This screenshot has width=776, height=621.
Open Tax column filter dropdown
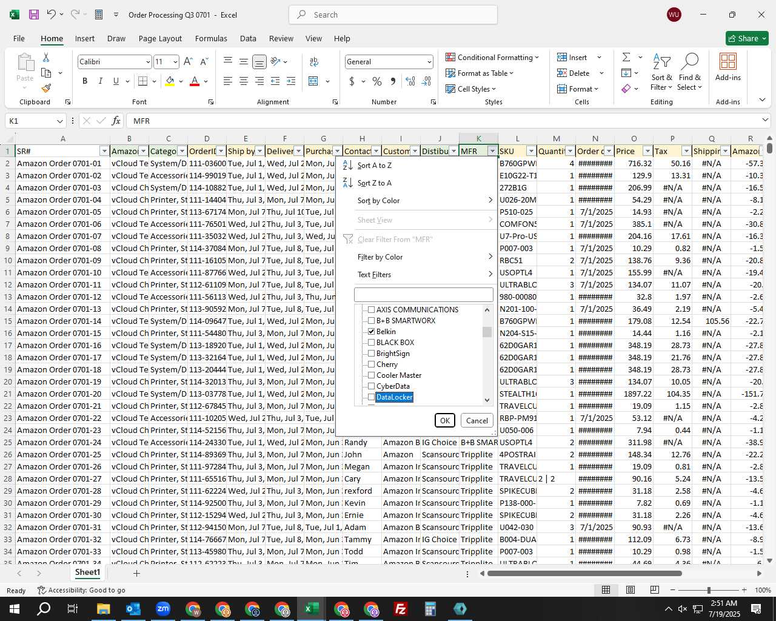coord(686,151)
